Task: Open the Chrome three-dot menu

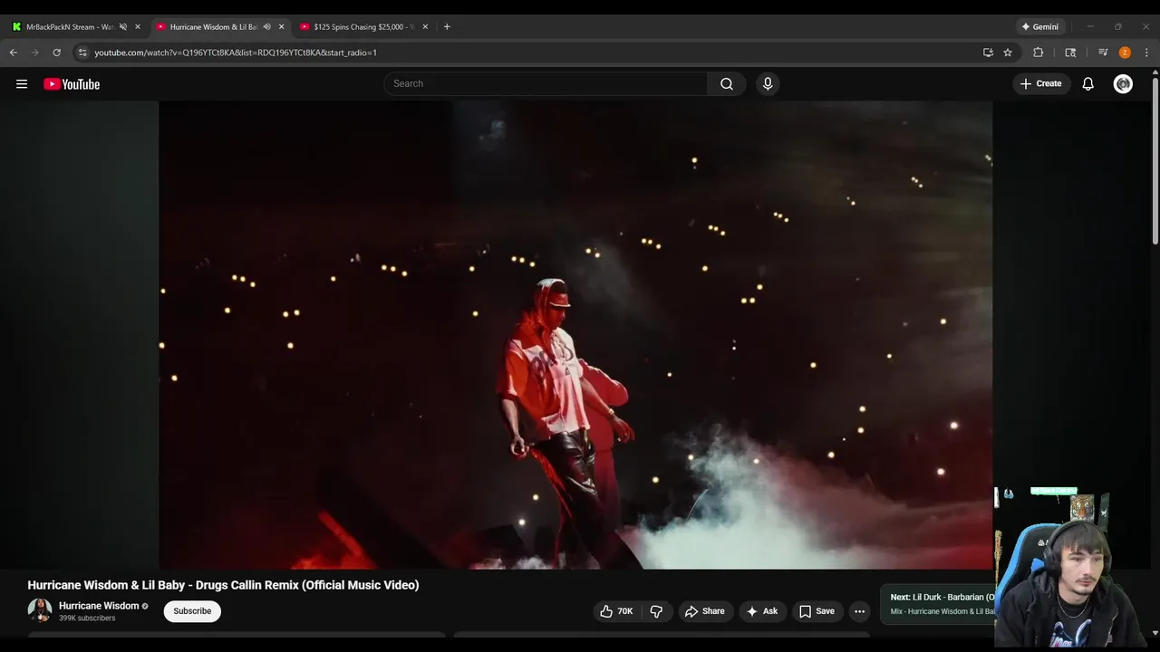Action: pos(1146,53)
